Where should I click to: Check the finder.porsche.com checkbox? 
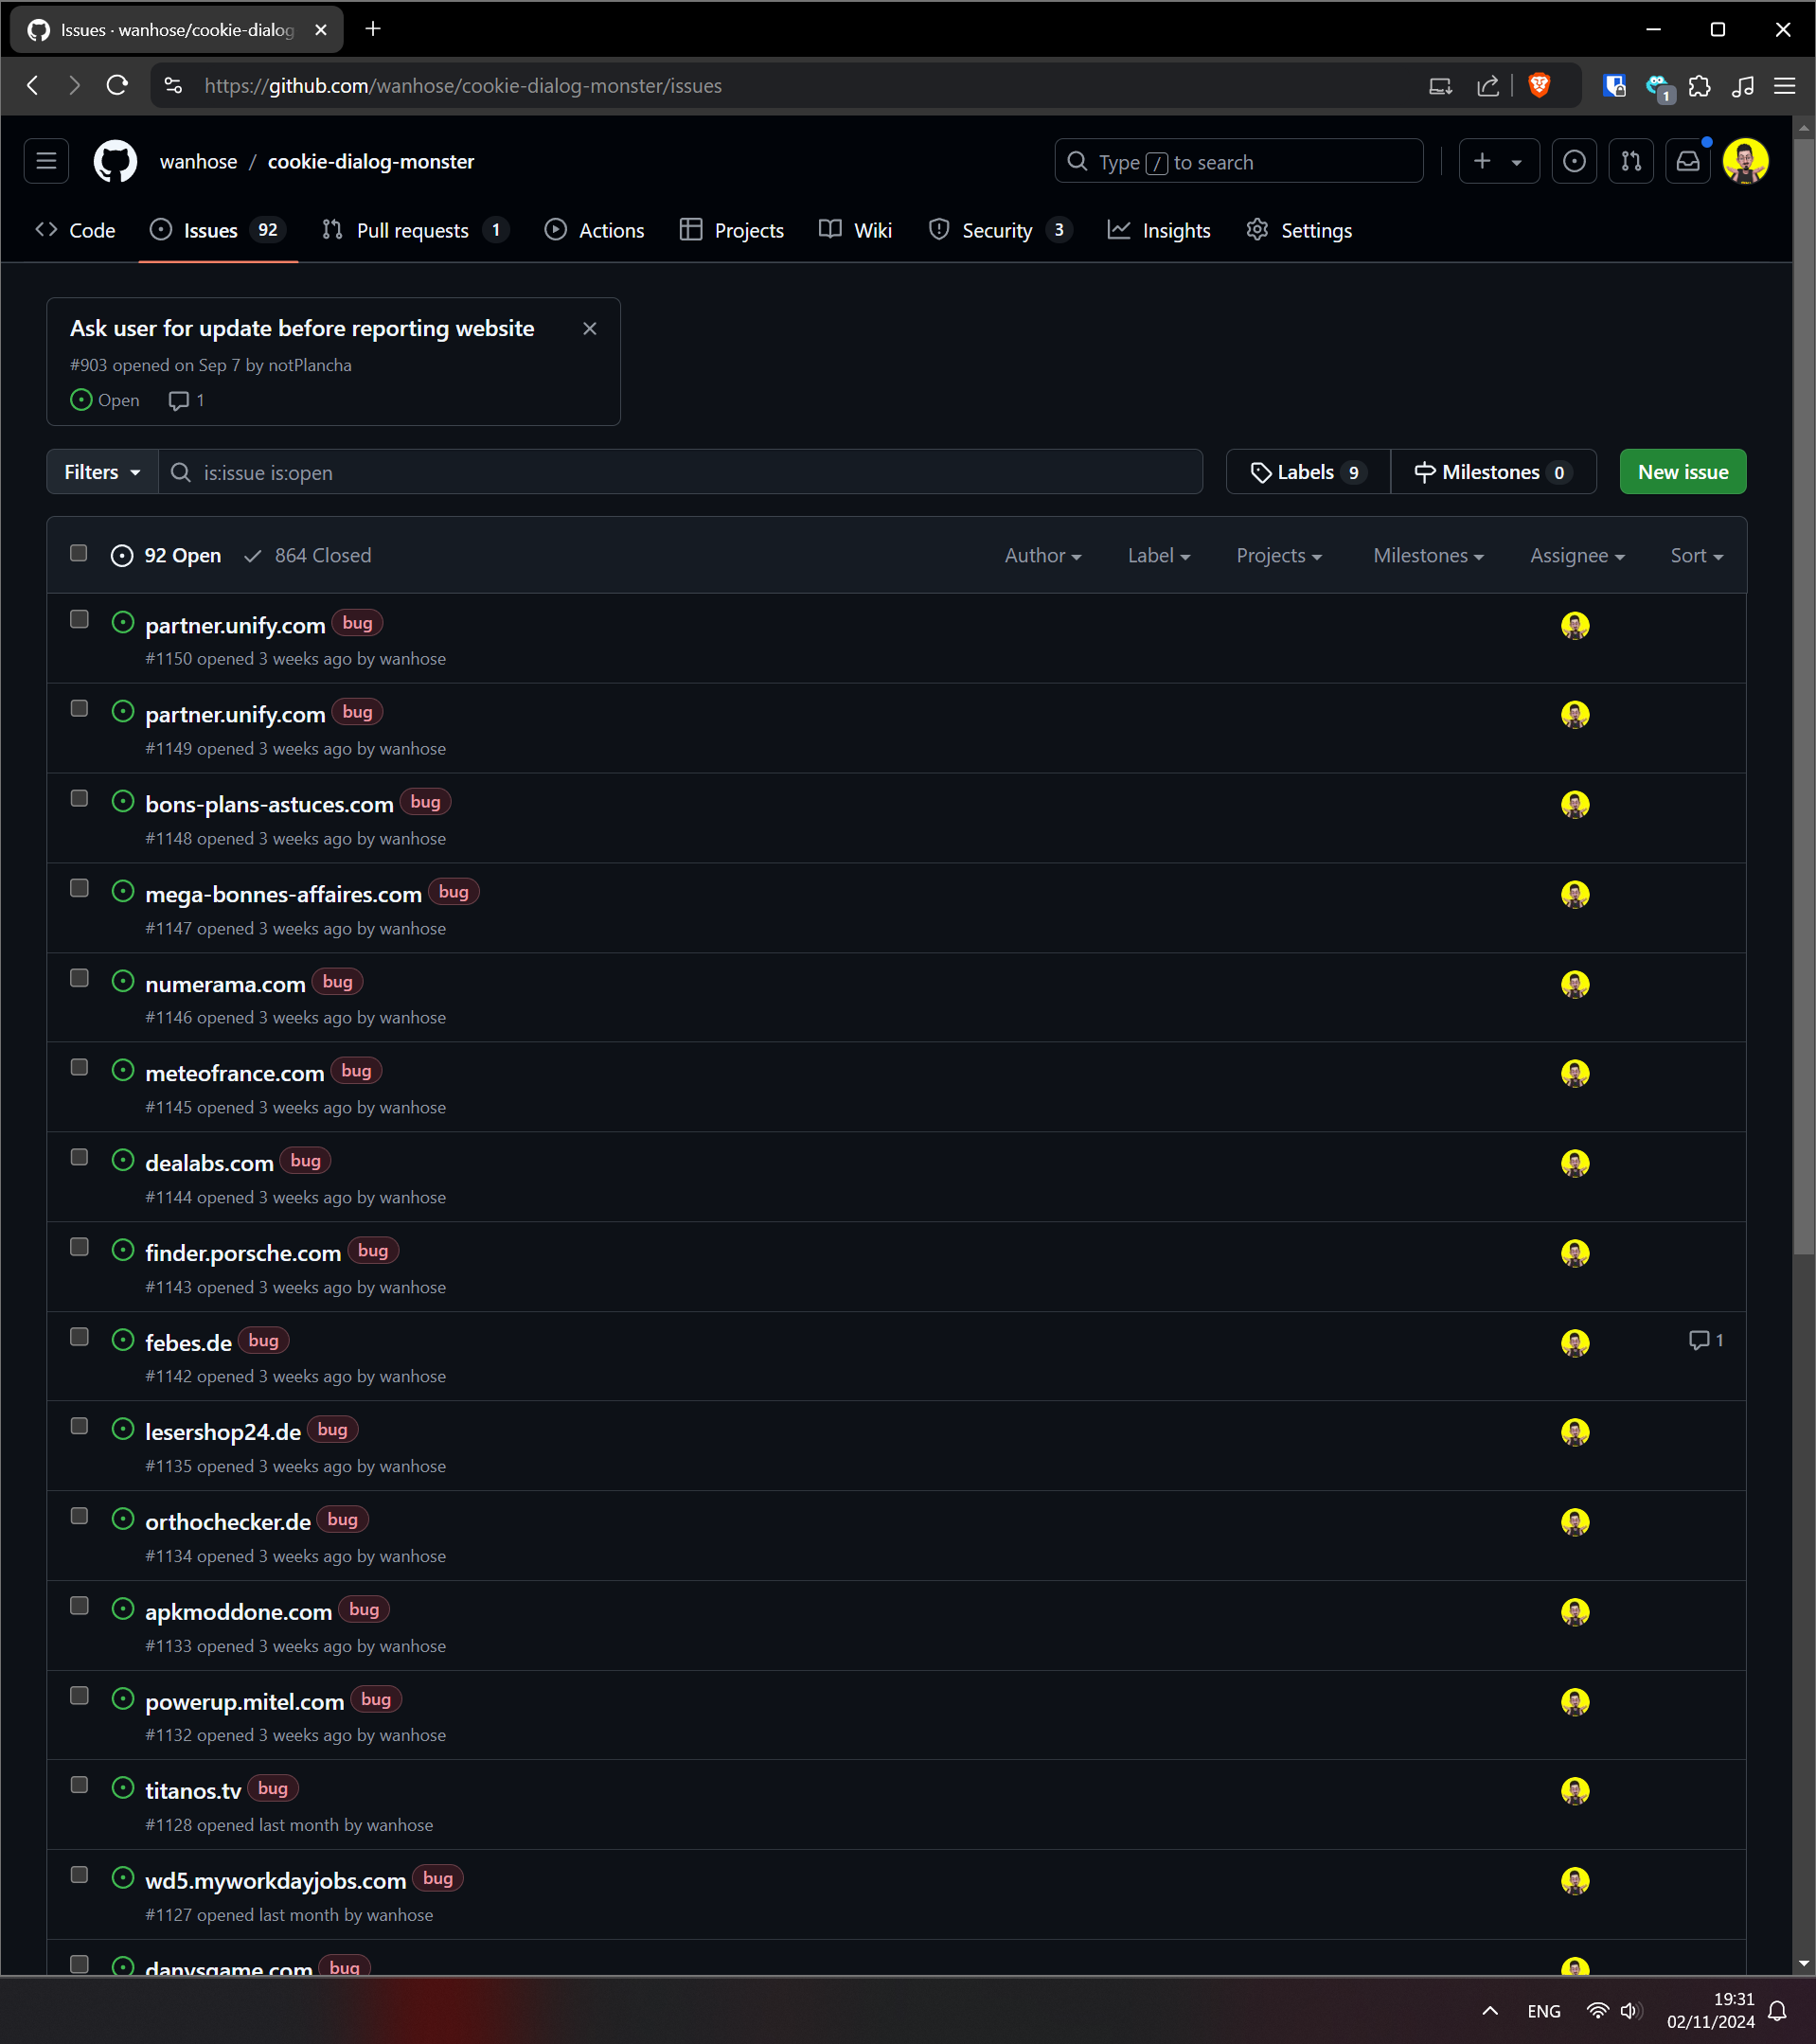click(79, 1247)
